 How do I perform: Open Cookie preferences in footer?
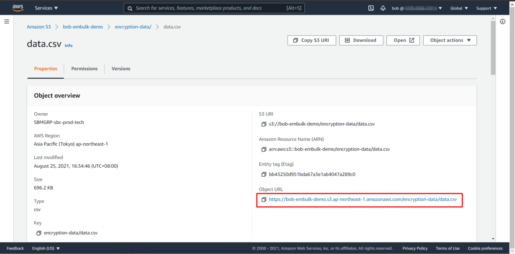click(x=485, y=248)
